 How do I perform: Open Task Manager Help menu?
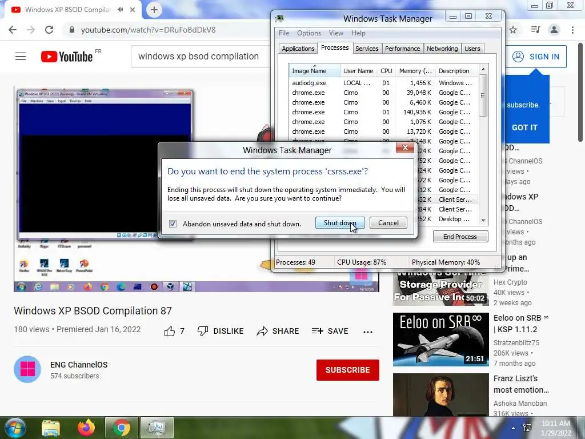coord(358,33)
